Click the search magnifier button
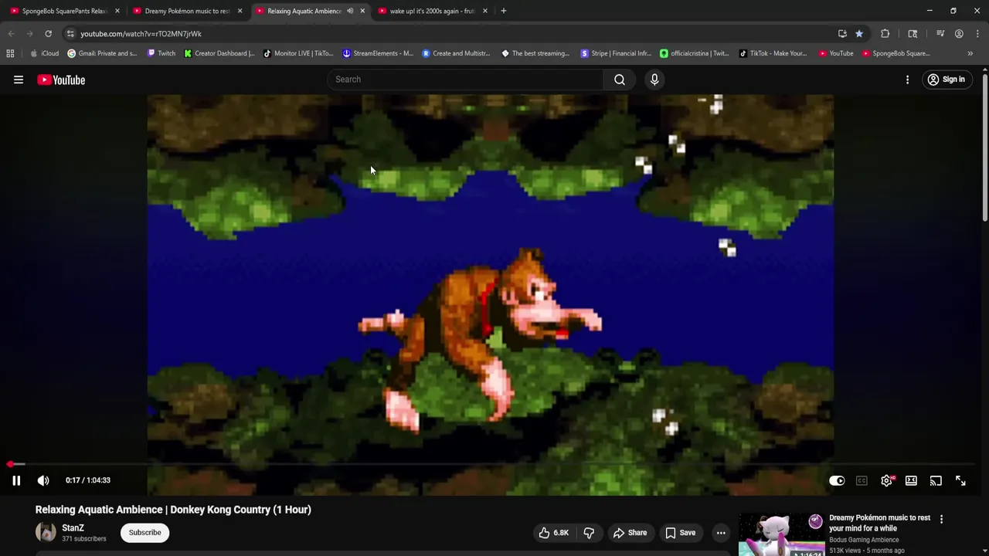Image resolution: width=989 pixels, height=556 pixels. 620,80
